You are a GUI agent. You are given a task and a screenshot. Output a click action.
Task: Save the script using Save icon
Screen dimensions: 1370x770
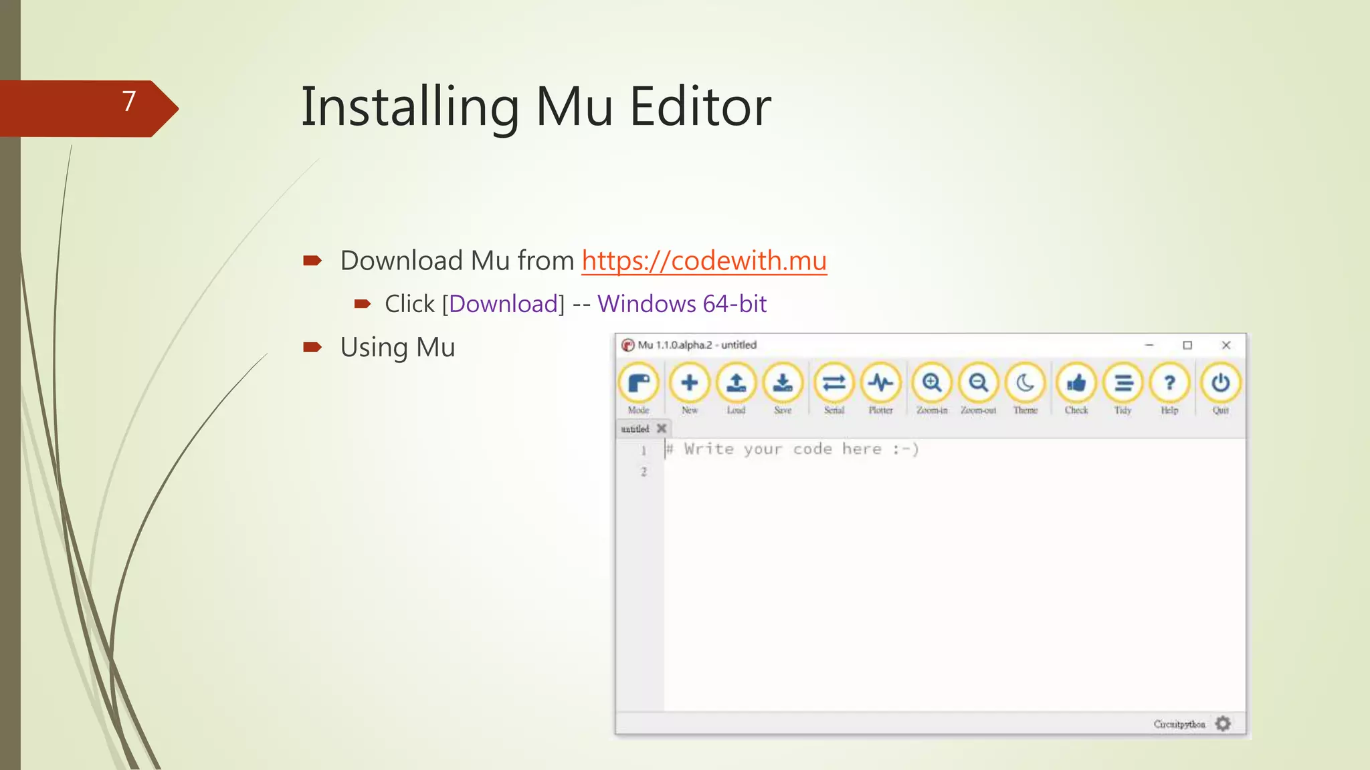[x=783, y=389]
